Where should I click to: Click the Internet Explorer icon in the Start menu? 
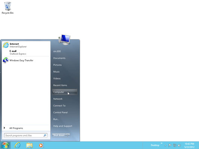pyautogui.click(x=6, y=45)
